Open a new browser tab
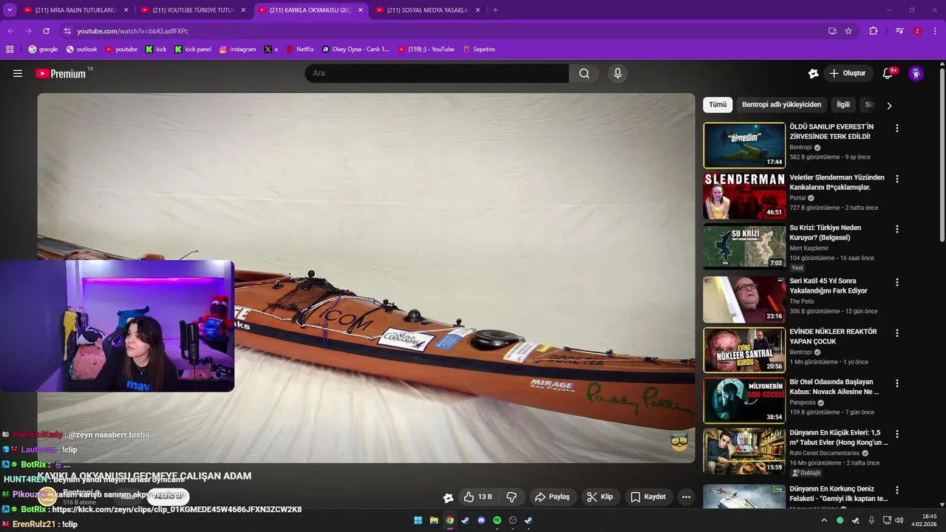 [x=495, y=10]
